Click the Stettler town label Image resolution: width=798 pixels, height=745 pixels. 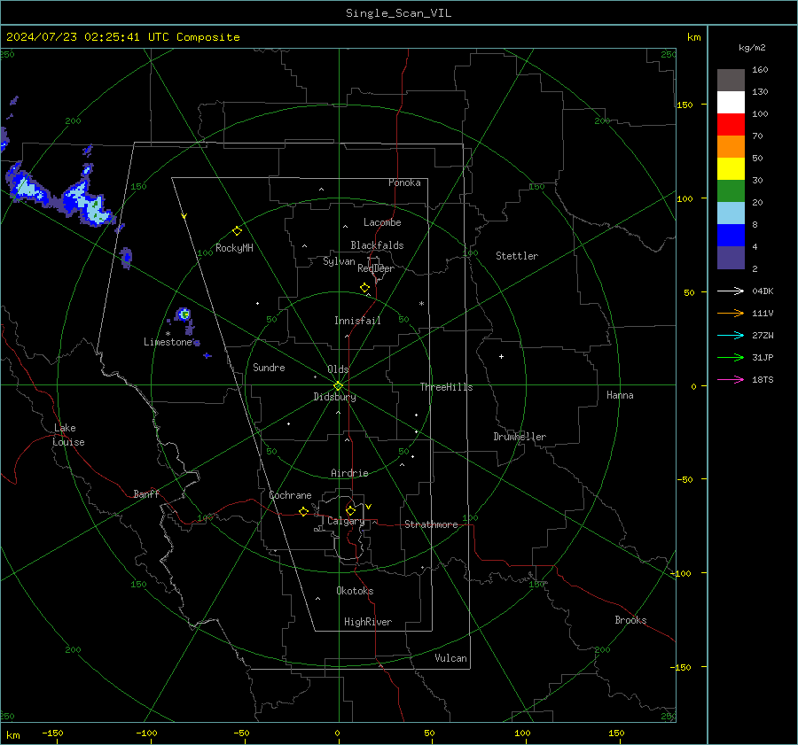(517, 256)
